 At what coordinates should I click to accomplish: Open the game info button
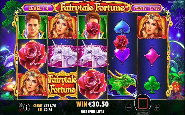(x=26, y=107)
